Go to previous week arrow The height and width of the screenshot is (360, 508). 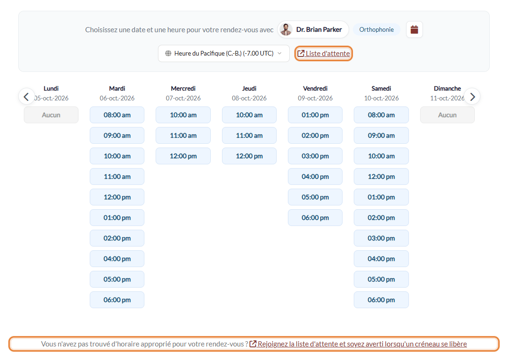point(27,97)
